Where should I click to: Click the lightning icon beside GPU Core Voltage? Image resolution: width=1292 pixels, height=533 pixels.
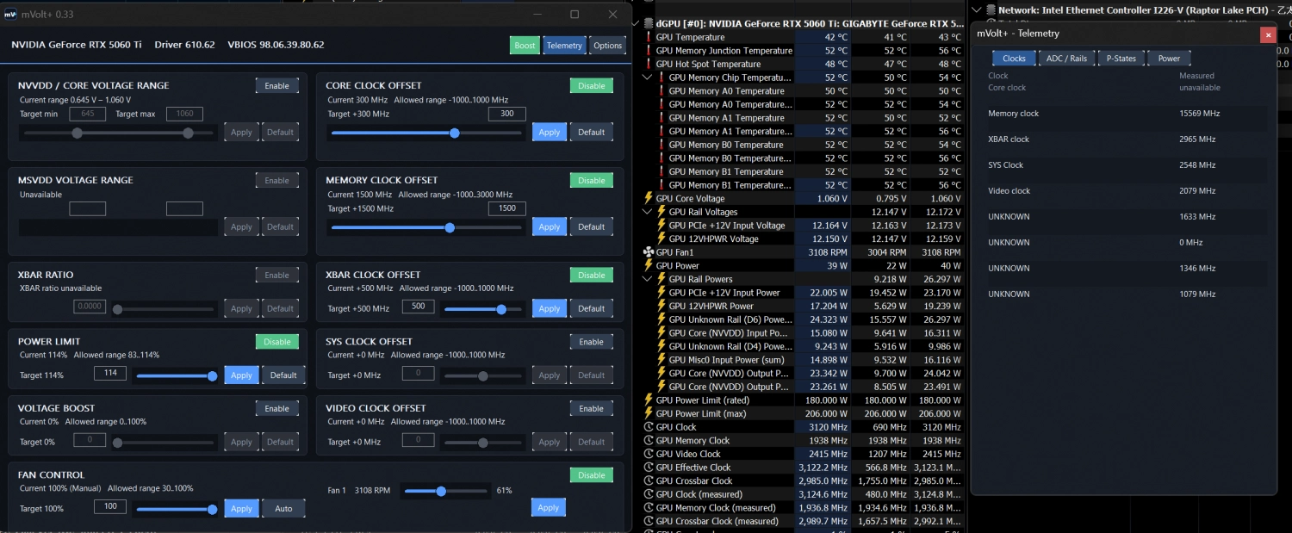tap(649, 198)
